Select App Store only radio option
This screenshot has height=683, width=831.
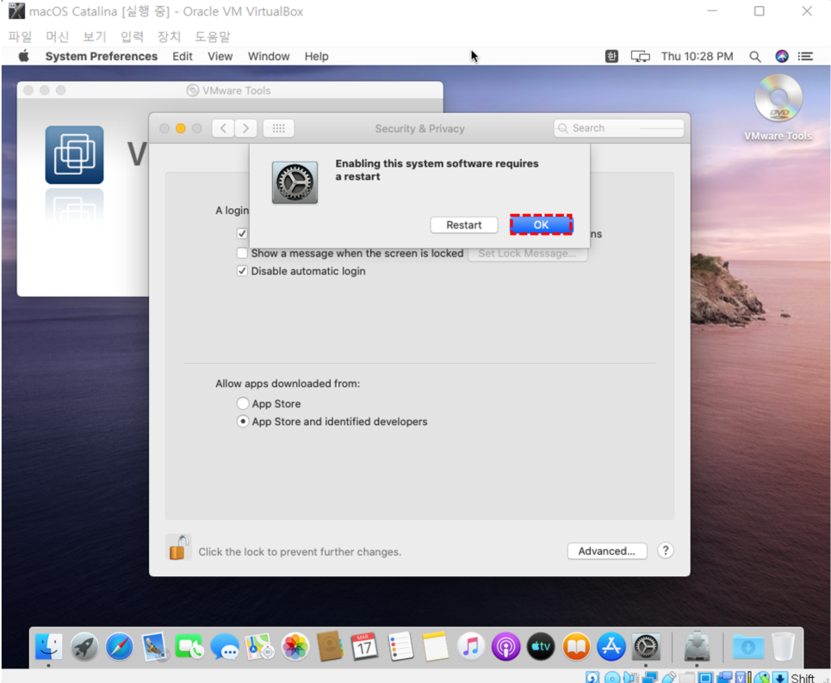pos(243,403)
